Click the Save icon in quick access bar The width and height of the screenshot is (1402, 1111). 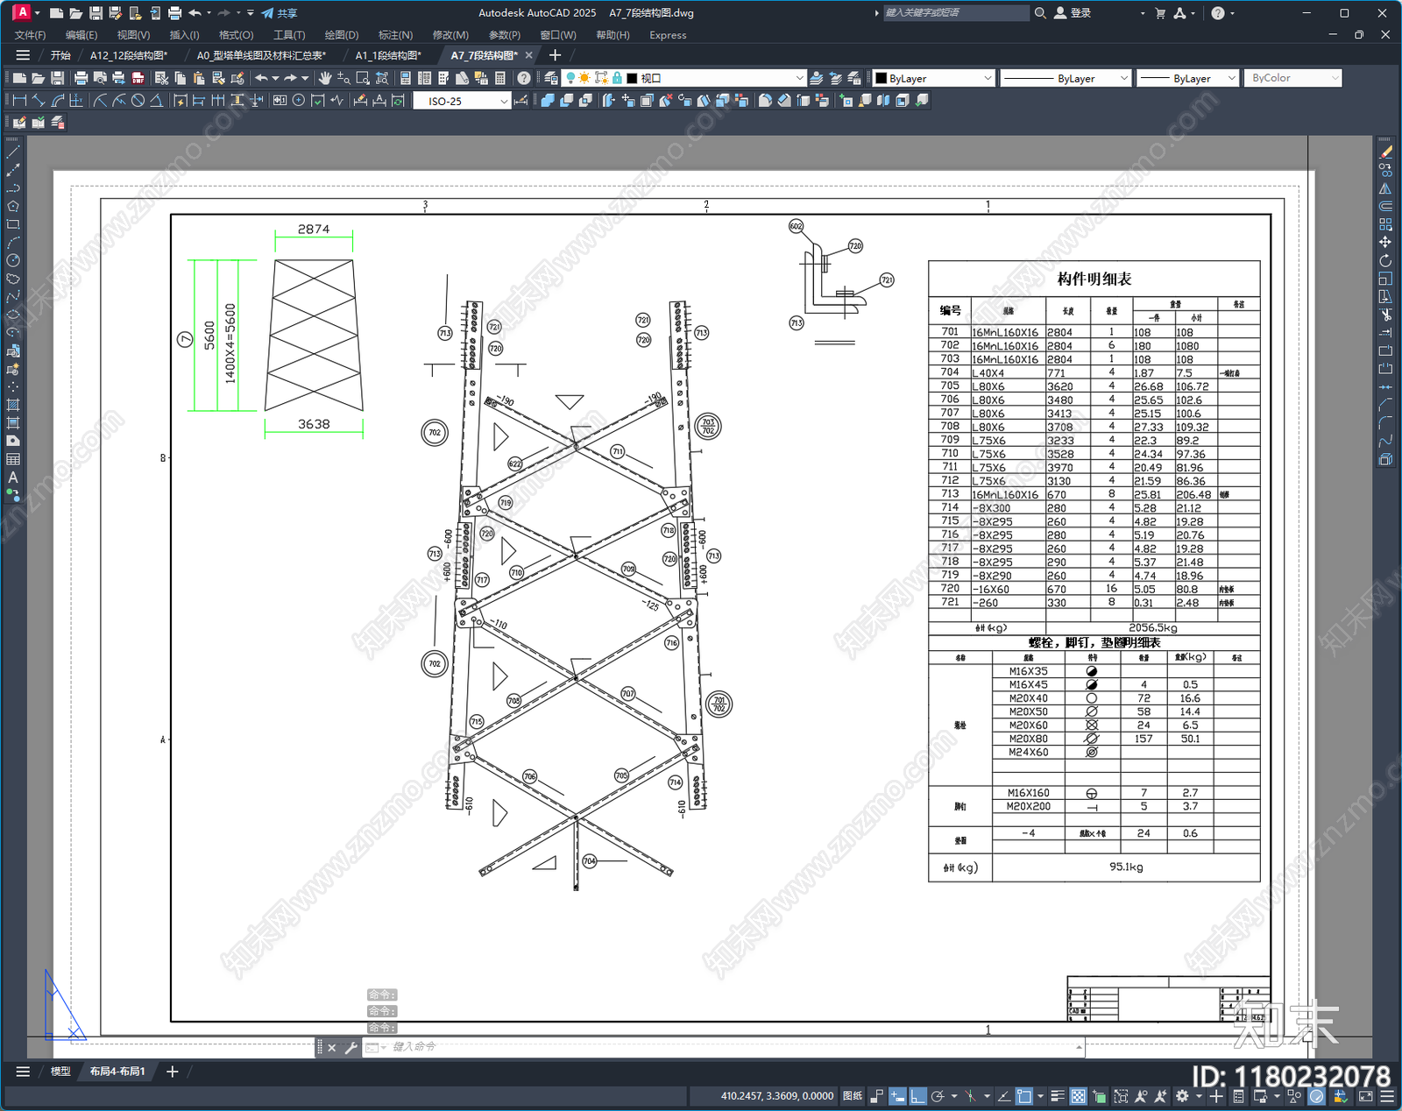(x=96, y=13)
